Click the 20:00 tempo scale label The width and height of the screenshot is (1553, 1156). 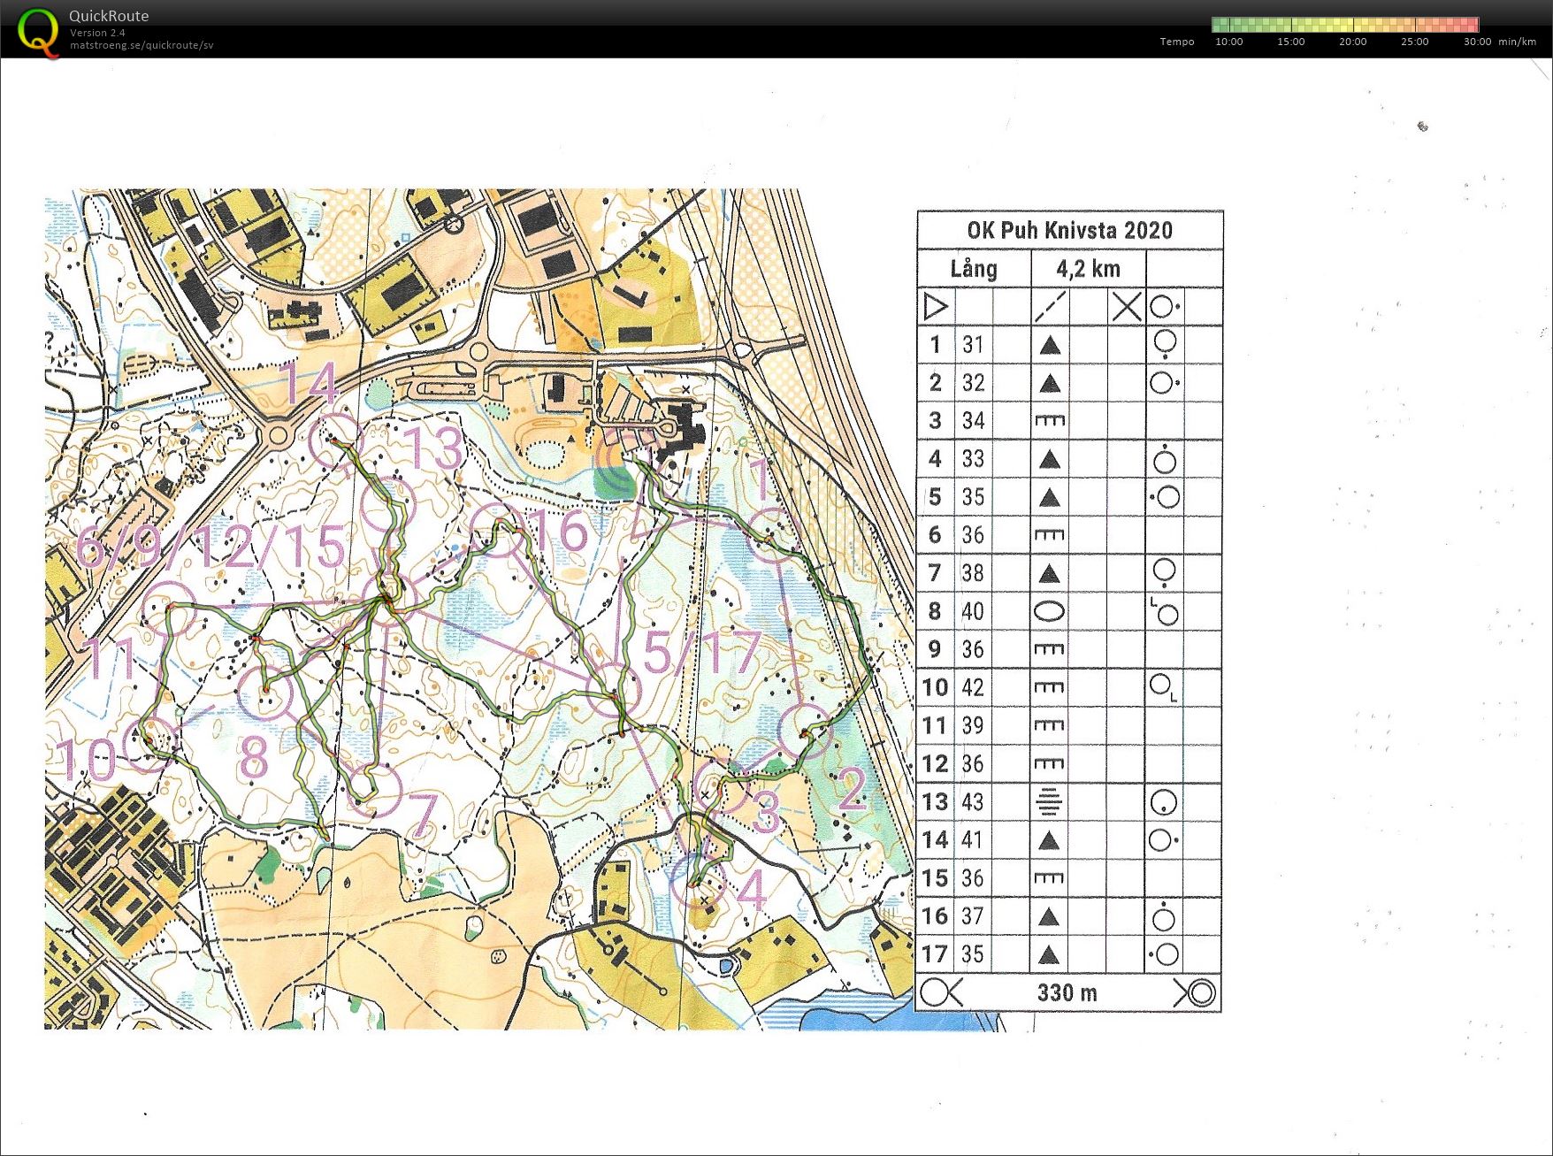(1352, 42)
